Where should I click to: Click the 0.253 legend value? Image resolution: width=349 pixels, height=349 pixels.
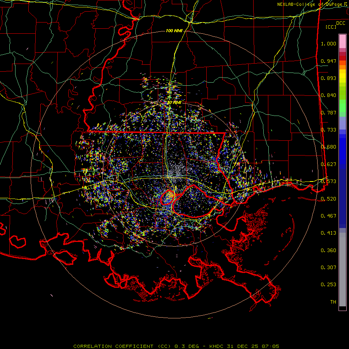(328, 285)
